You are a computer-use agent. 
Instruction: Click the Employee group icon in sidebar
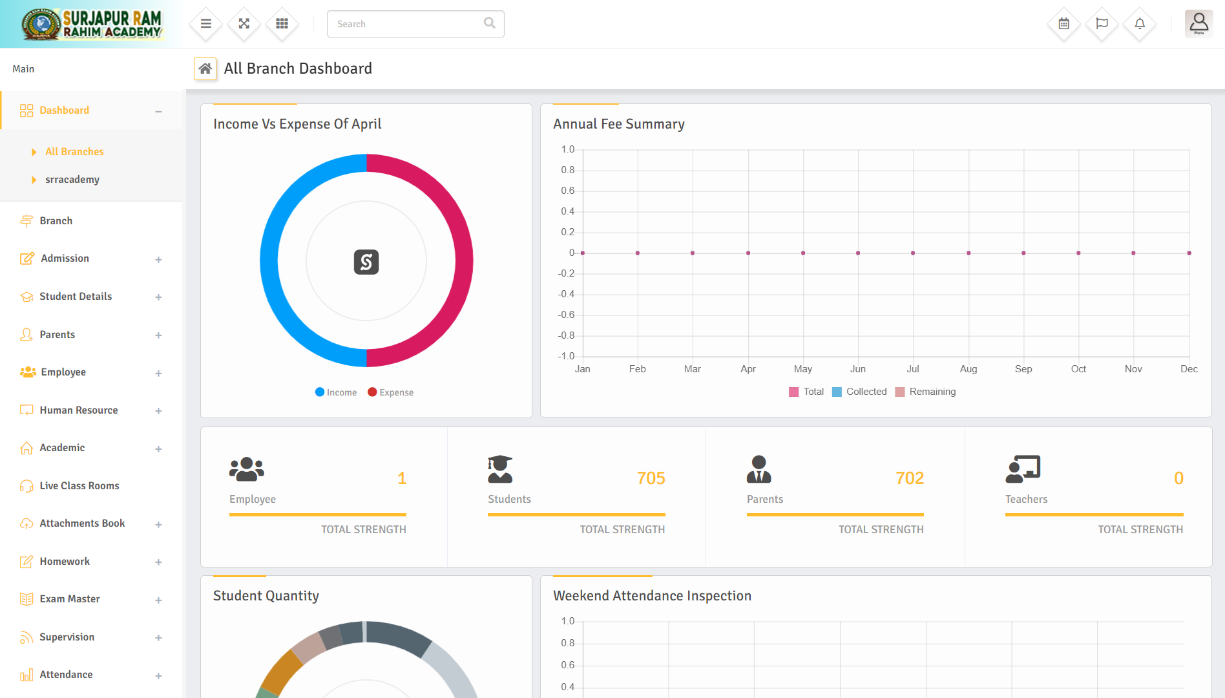tap(28, 372)
